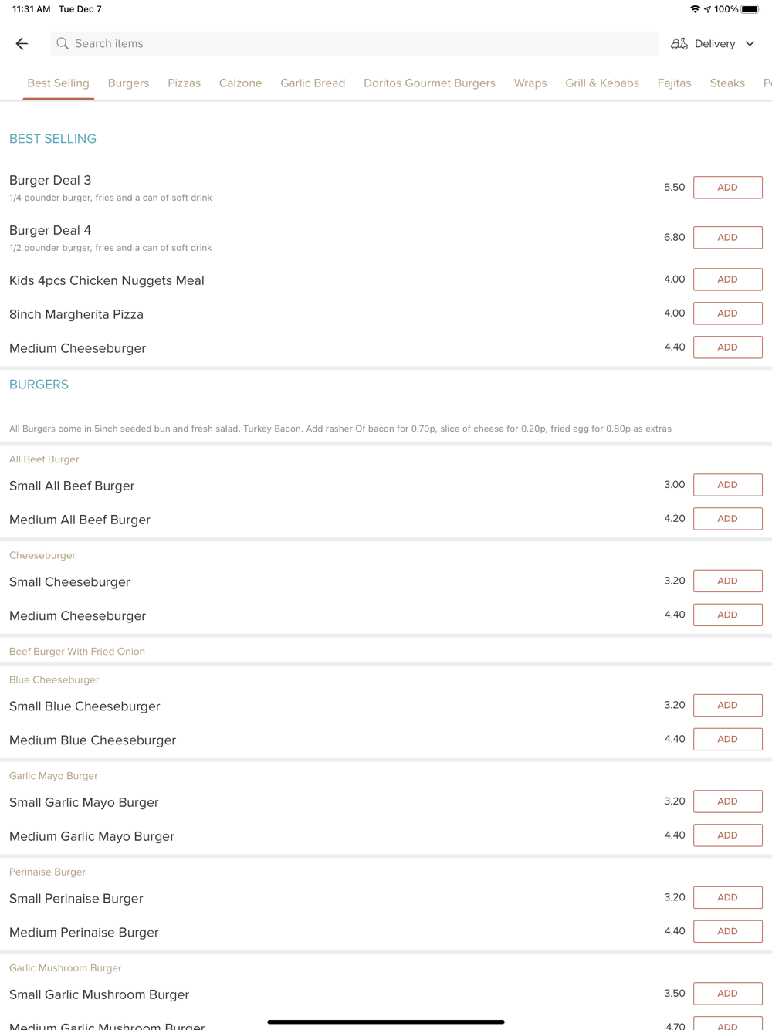The height and width of the screenshot is (1030, 772).
Task: Add Small Perinaise Burger
Action: 727,898
